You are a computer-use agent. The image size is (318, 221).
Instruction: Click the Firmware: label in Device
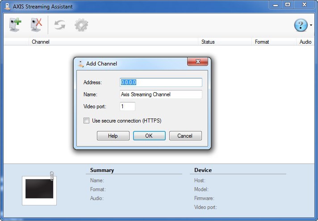pyautogui.click(x=204, y=198)
